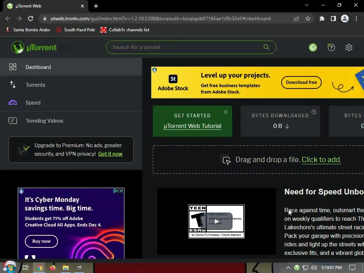Click the Bytes Downloaded card
Viewport: 364px width, 273px height.
(280, 121)
